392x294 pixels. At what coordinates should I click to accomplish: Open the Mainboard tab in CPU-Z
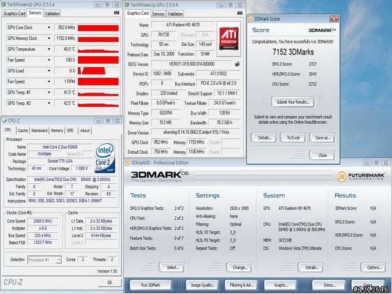(39, 130)
